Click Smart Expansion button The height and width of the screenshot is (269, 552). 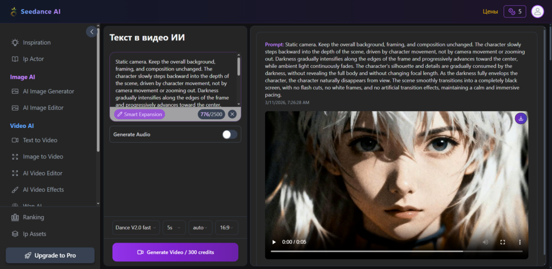139,114
